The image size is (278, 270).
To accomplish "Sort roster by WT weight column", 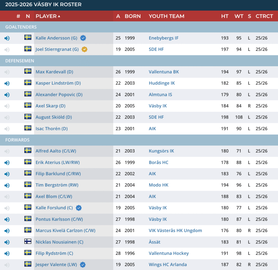I will click(239, 16).
